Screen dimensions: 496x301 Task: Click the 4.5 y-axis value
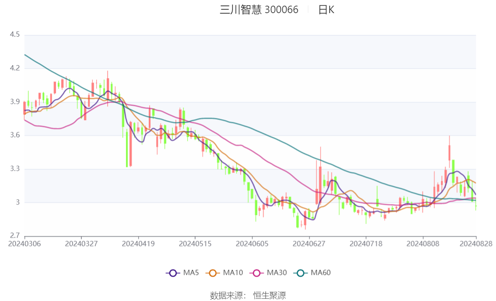[15, 35]
